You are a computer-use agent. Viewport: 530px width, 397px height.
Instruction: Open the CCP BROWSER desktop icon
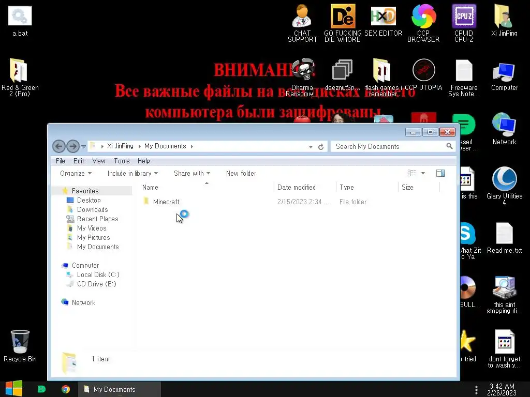pyautogui.click(x=423, y=23)
